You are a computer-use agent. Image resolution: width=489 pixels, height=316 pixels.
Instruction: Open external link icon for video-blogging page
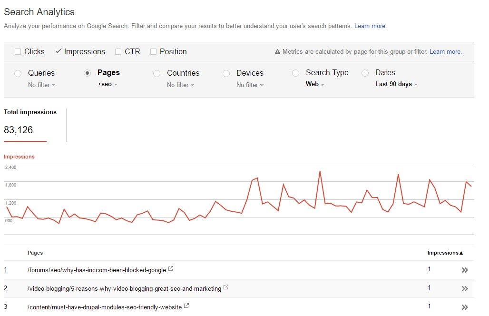click(226, 287)
